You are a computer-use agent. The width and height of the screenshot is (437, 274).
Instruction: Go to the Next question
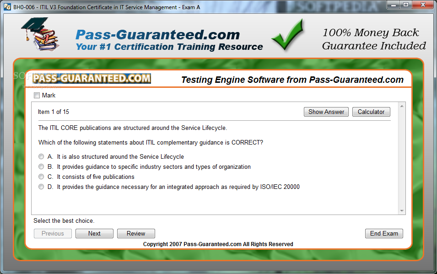pos(94,234)
